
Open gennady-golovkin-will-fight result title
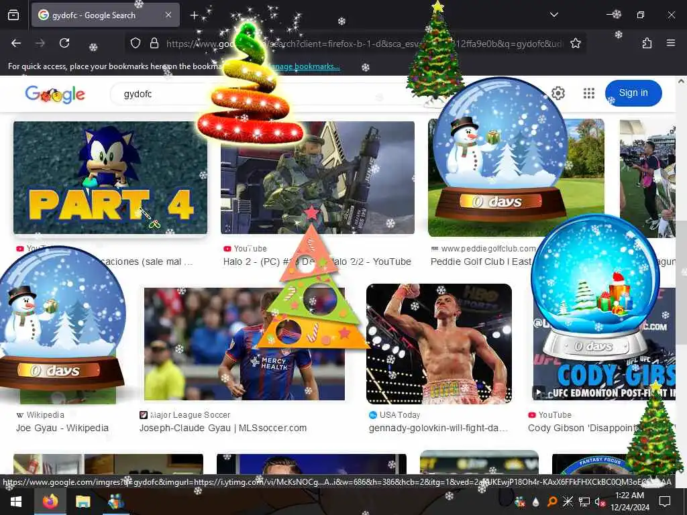pyautogui.click(x=438, y=428)
